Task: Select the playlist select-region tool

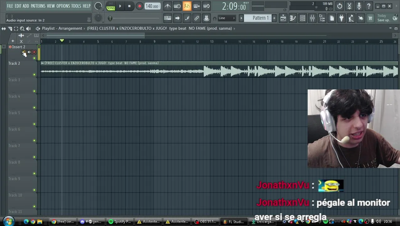Action: (16, 29)
